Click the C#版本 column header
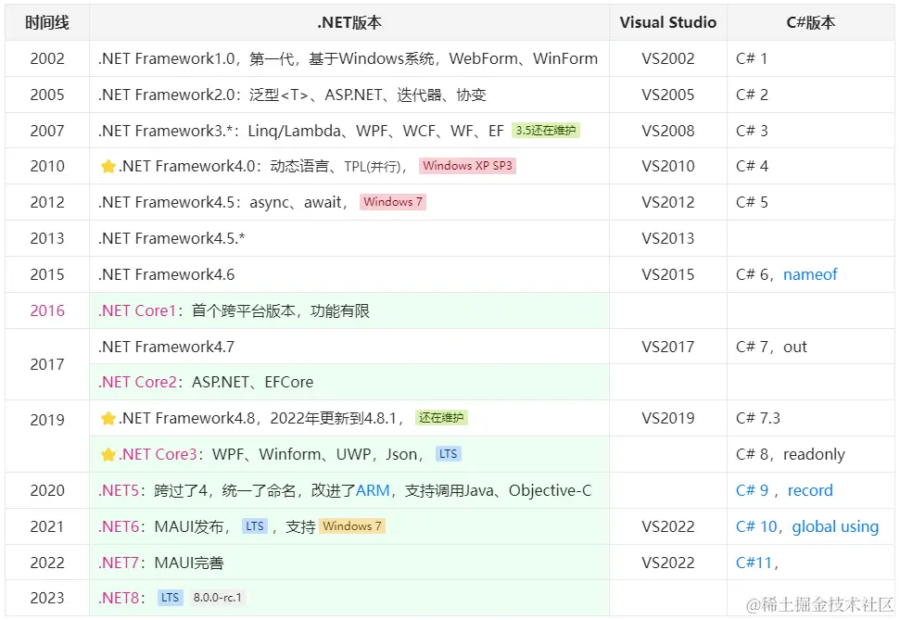900x620 pixels. [810, 22]
